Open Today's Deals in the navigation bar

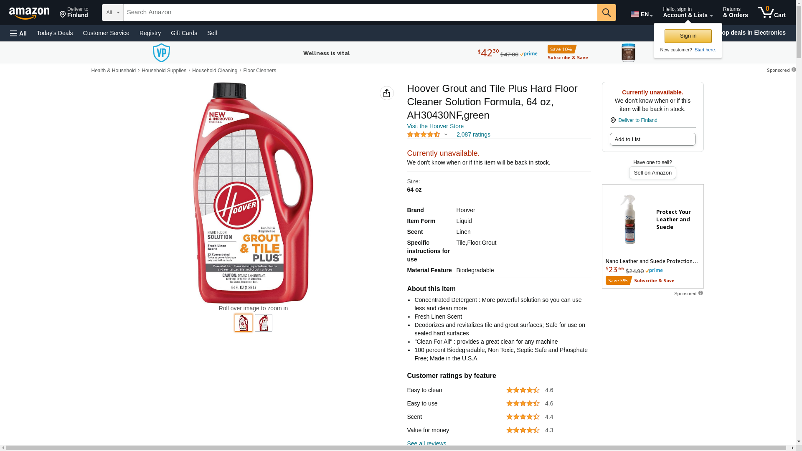coord(55,33)
